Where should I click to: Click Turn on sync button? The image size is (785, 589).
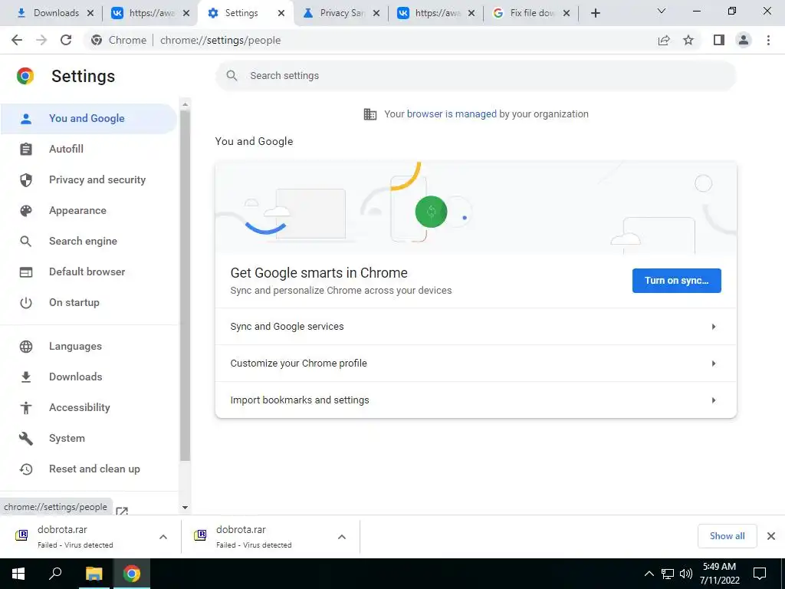coord(676,281)
